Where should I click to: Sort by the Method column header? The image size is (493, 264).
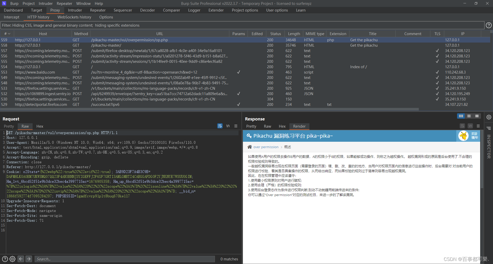(x=81, y=34)
